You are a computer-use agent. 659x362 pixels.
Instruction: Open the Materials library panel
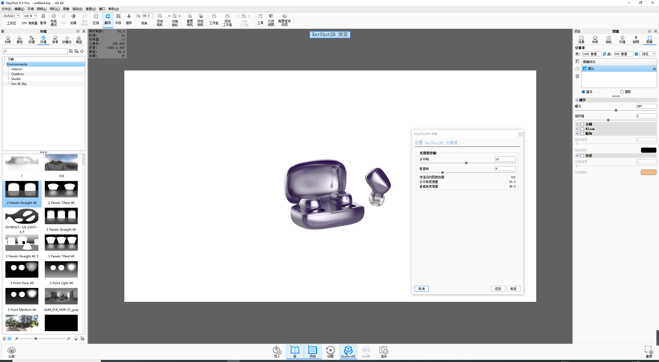point(8,39)
